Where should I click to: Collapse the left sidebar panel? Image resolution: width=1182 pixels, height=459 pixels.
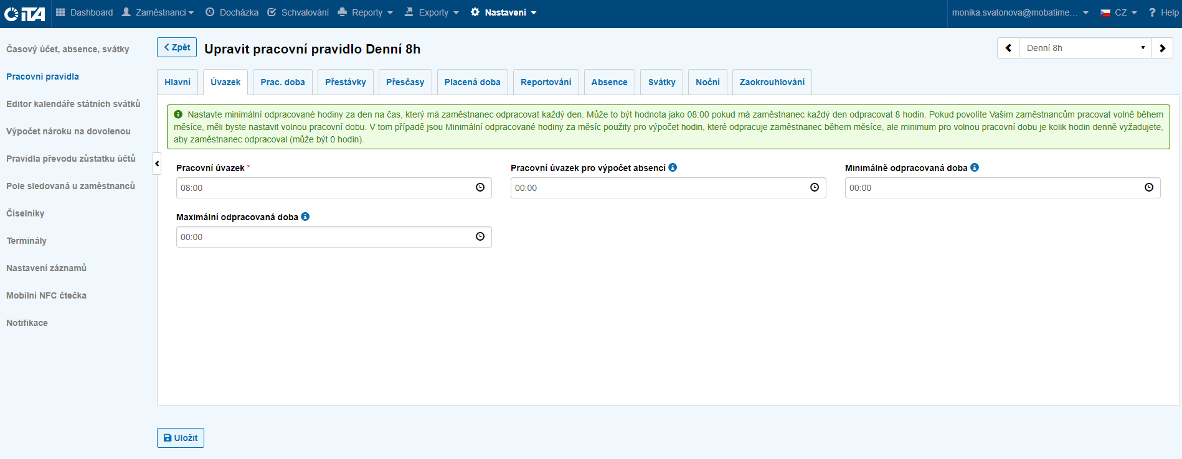pyautogui.click(x=157, y=164)
